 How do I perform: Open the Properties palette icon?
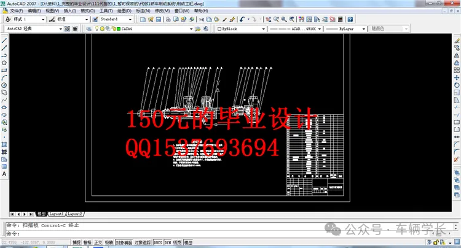(x=301, y=20)
